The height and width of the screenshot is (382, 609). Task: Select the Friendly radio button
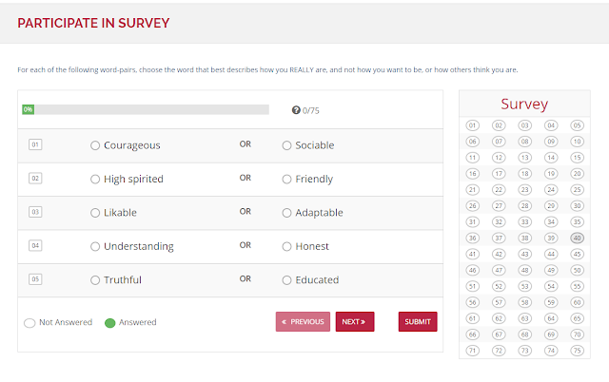(x=287, y=179)
